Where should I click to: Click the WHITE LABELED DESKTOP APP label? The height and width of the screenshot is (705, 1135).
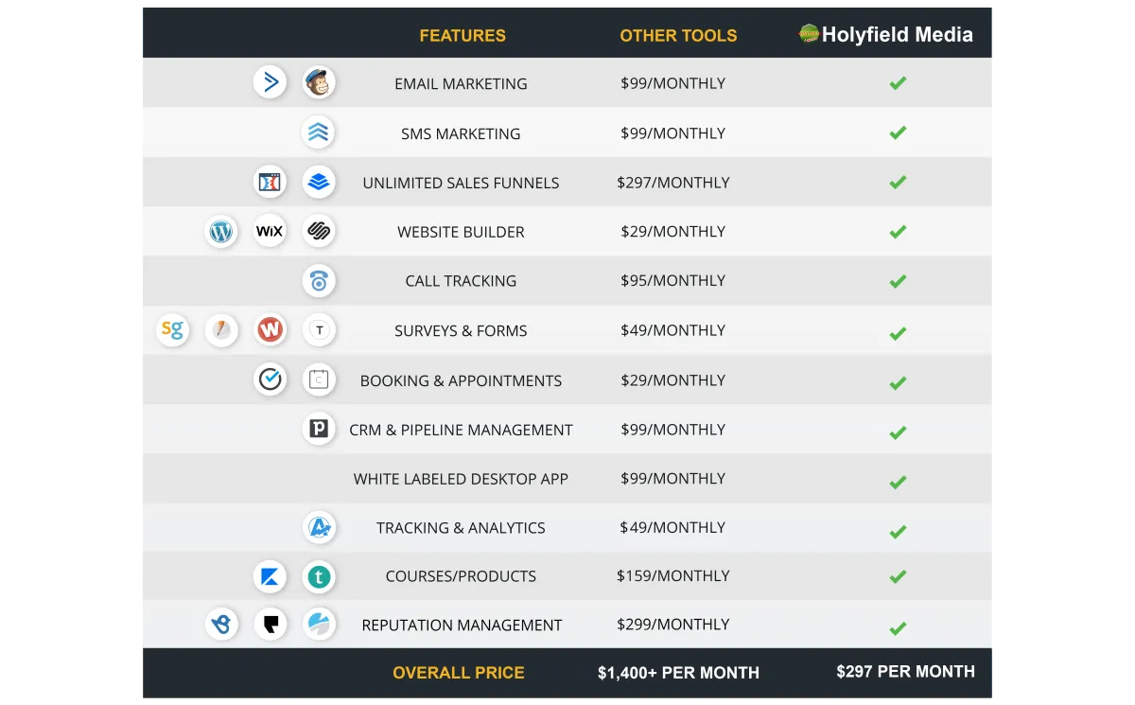461,479
